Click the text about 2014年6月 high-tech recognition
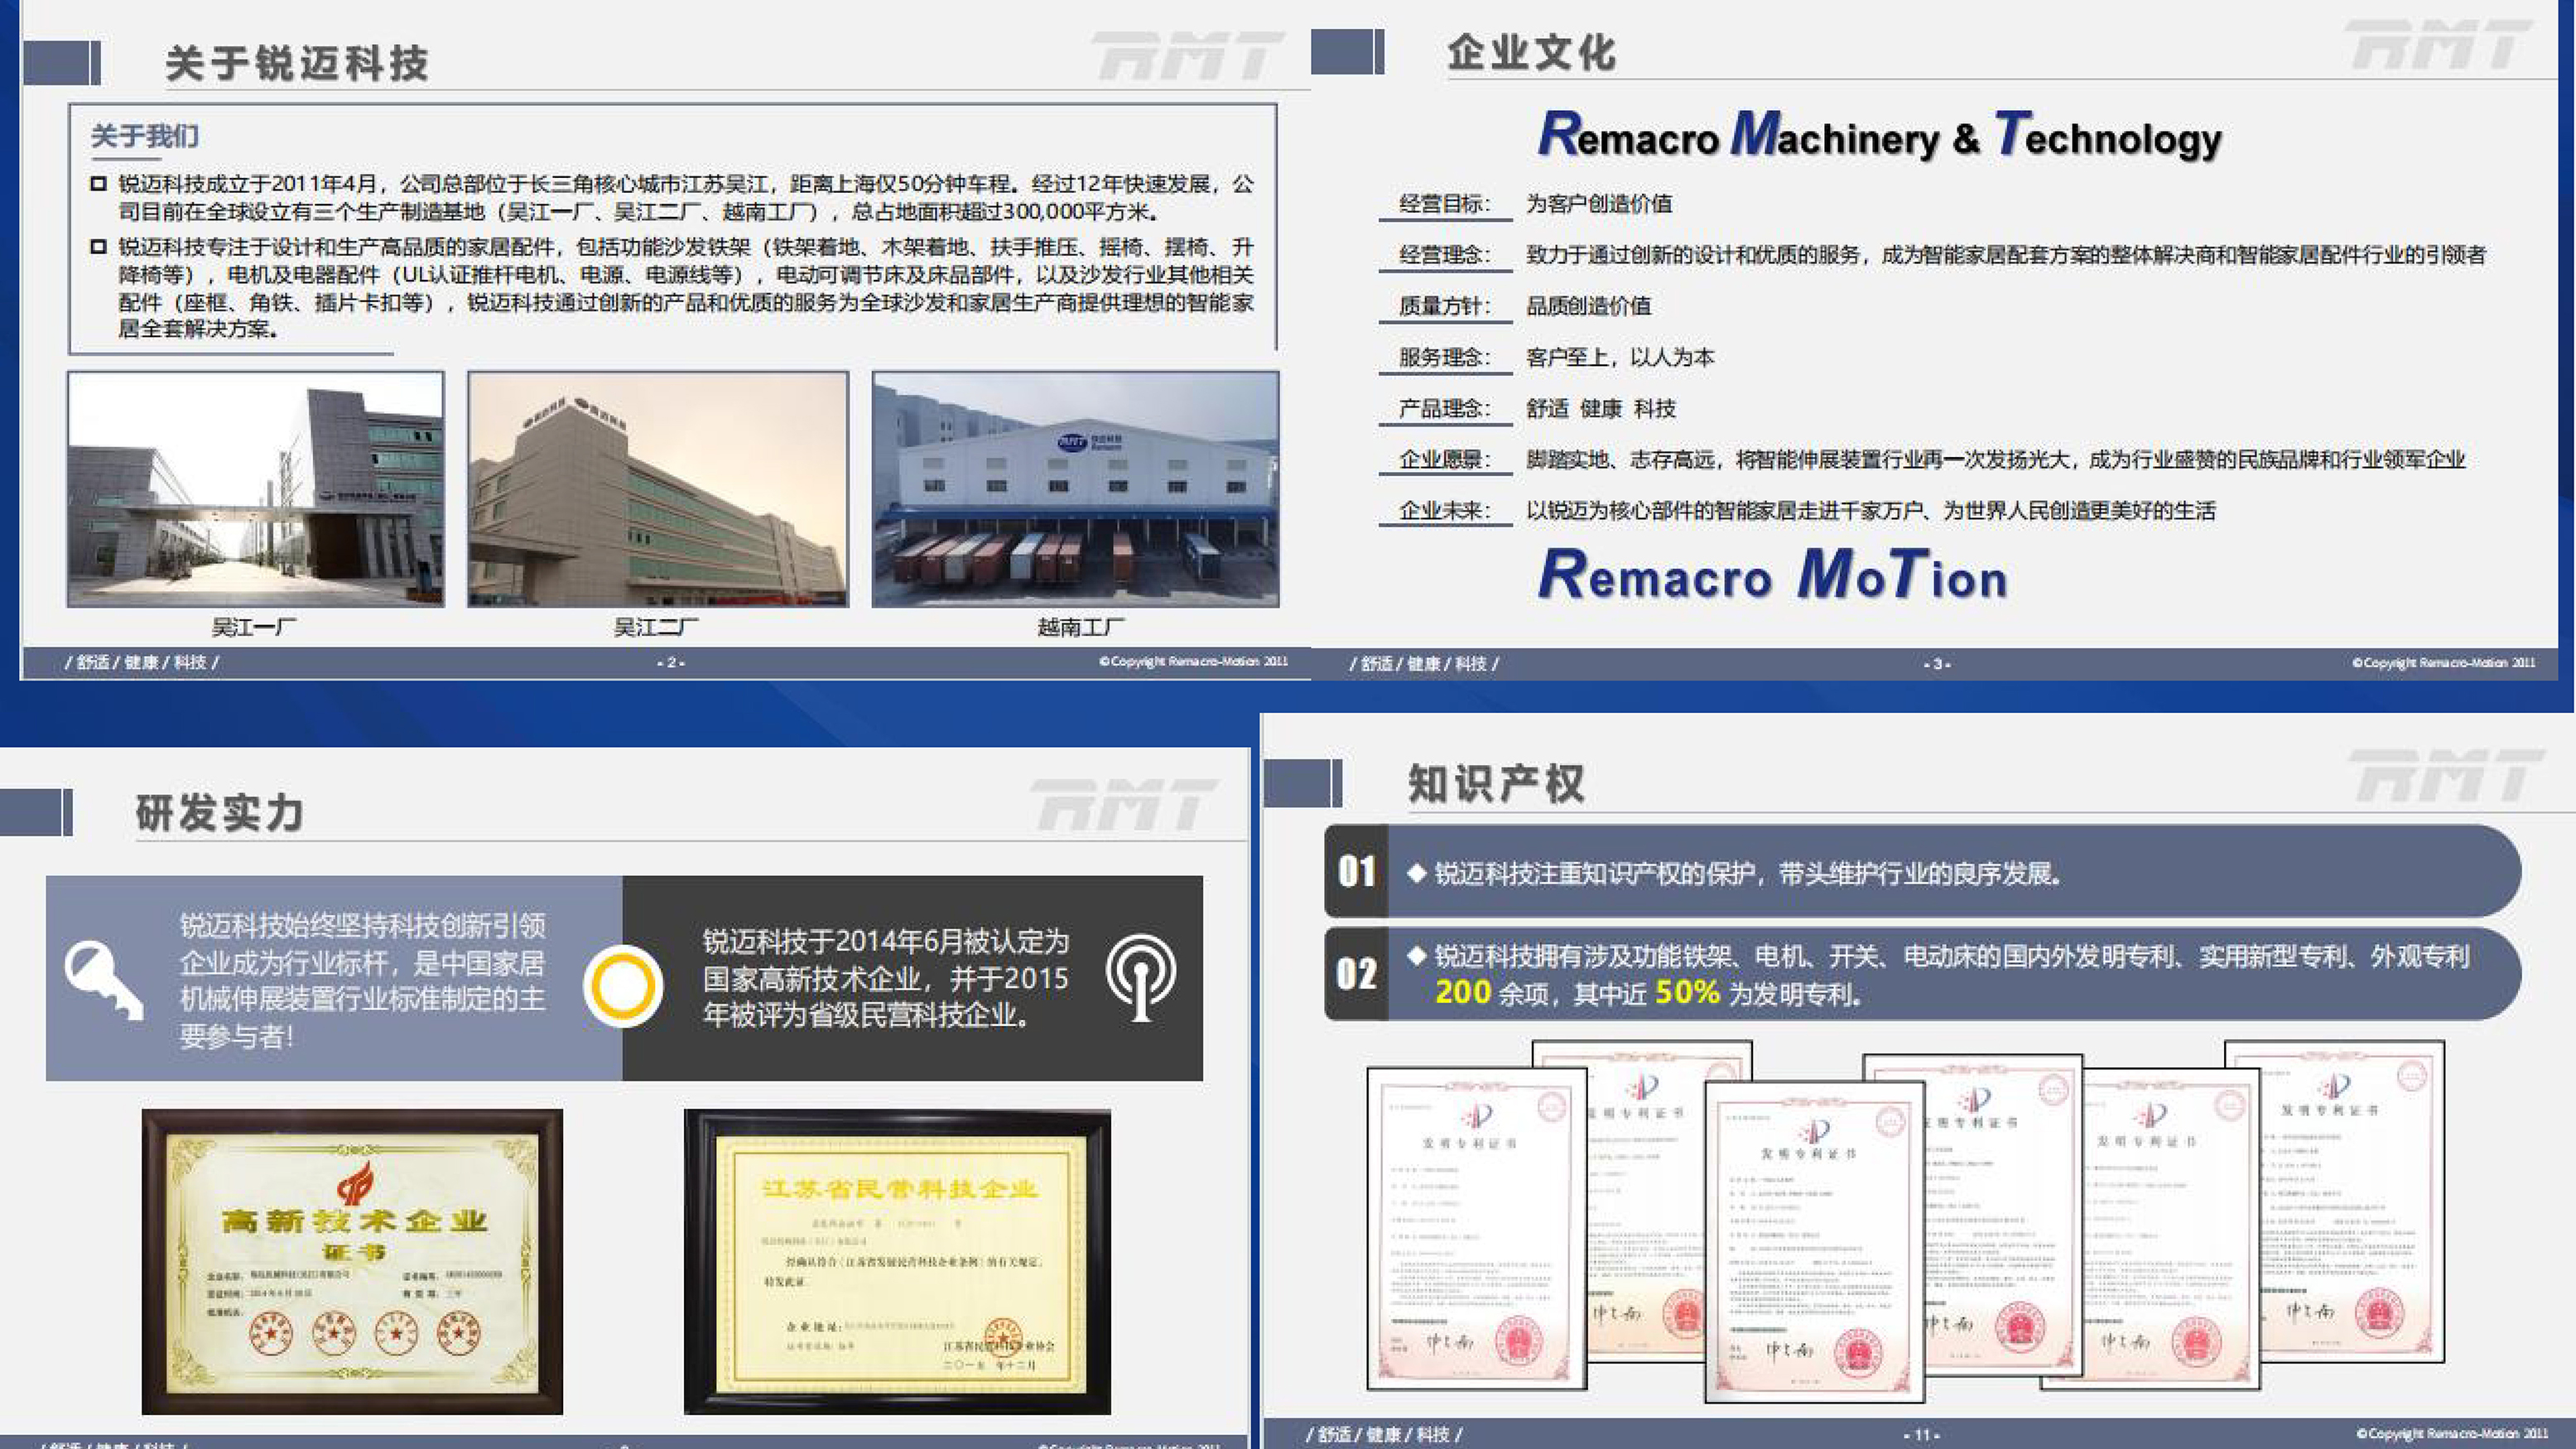The image size is (2576, 1449). point(886,978)
